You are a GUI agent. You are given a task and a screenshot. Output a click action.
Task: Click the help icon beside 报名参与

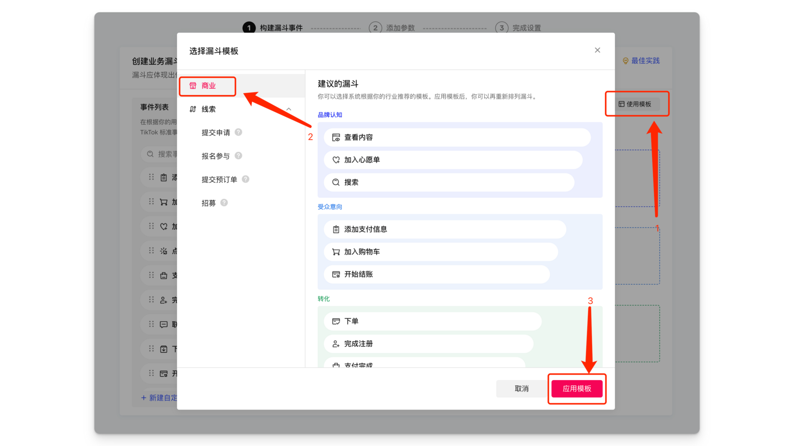click(238, 156)
